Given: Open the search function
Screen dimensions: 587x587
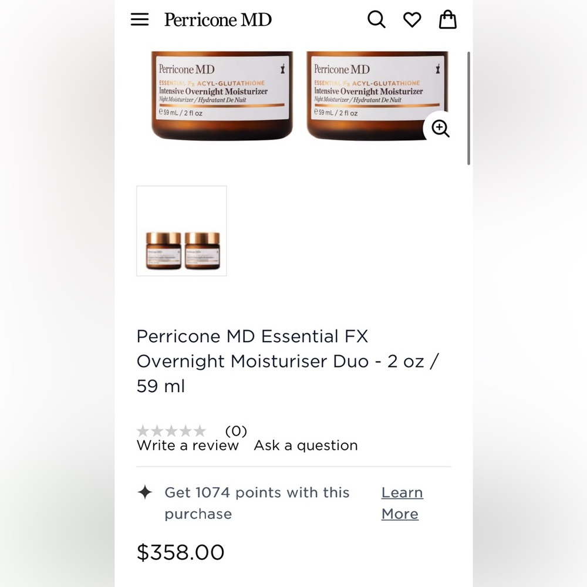Looking at the screenshot, I should pyautogui.click(x=376, y=19).
